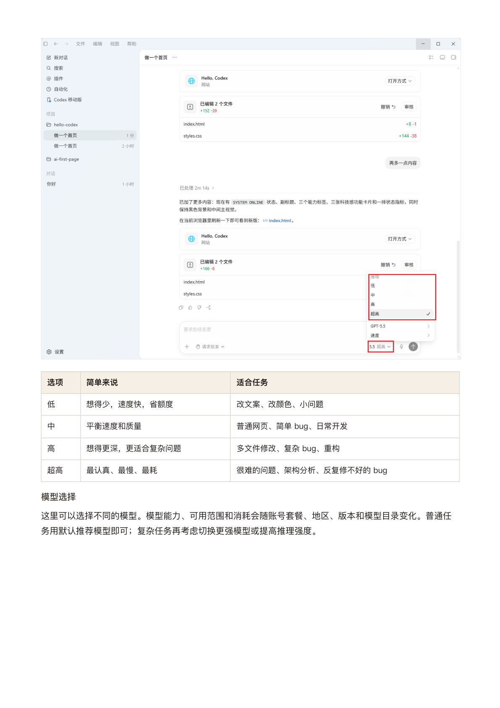Open the 文件 menu
This screenshot has height=708, width=500.
pos(80,44)
